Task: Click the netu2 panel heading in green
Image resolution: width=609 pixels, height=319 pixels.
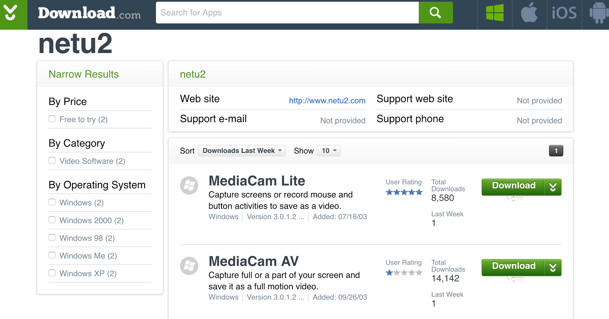Action: point(193,74)
